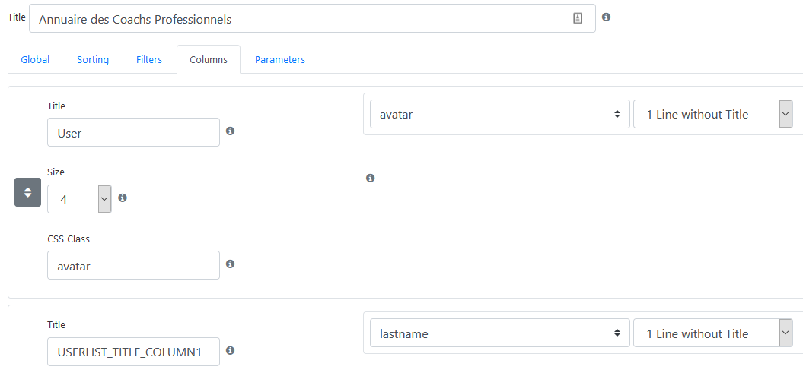Open the Filters tab
The width and height of the screenshot is (803, 373).
click(149, 60)
